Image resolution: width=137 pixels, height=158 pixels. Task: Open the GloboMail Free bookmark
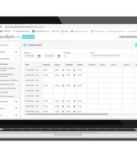pos(41,31)
